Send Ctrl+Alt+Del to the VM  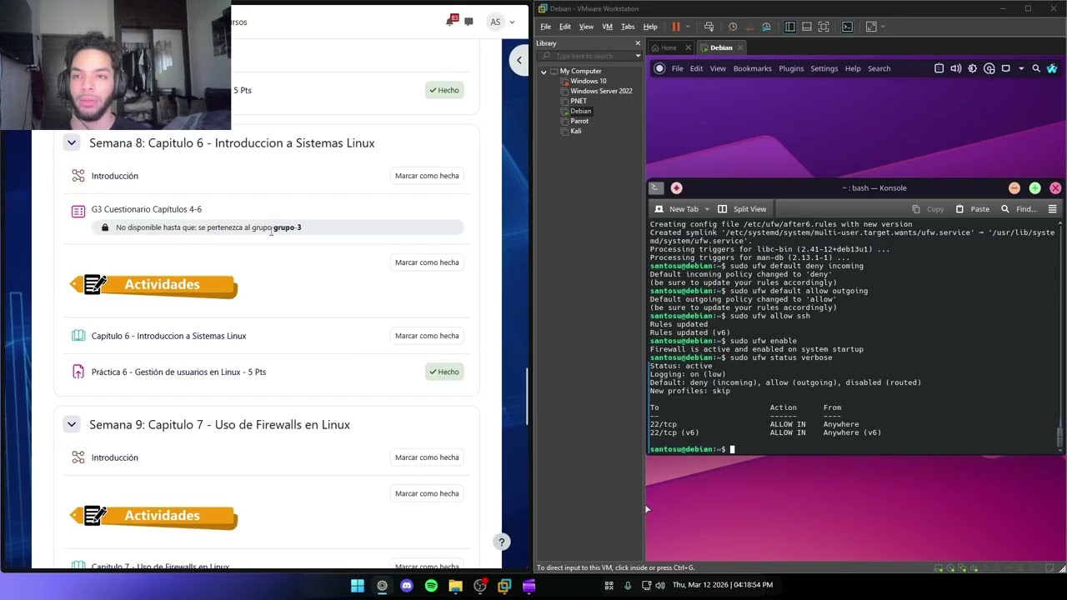pos(709,27)
